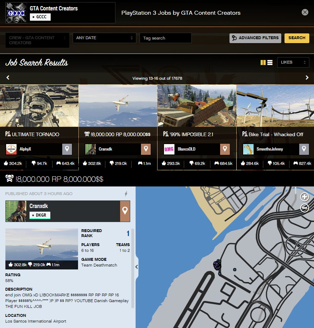Click thumbs-down icon on ULTIMATE TORNADO card
Screen dimensions: 314x328
[x=34, y=163]
